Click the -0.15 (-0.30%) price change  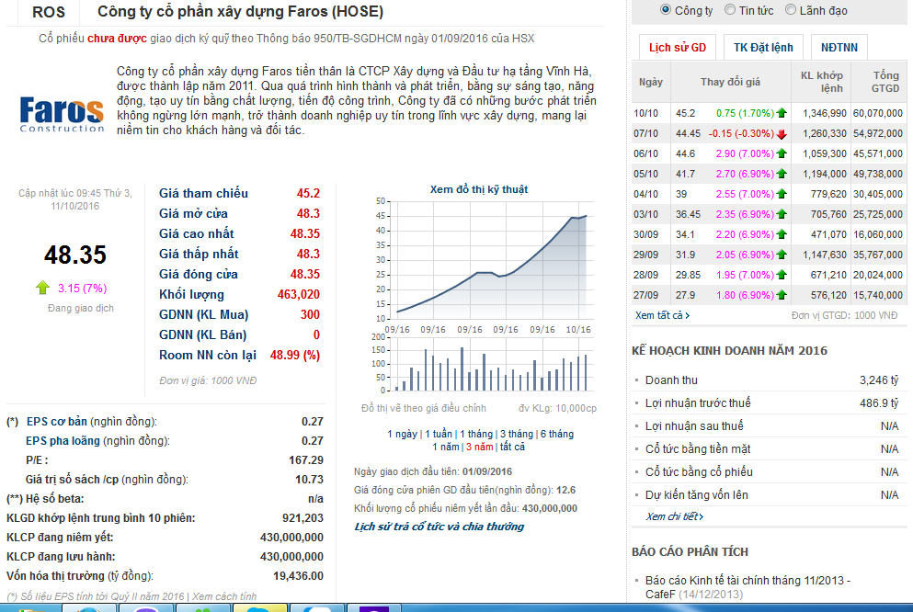[x=741, y=133]
